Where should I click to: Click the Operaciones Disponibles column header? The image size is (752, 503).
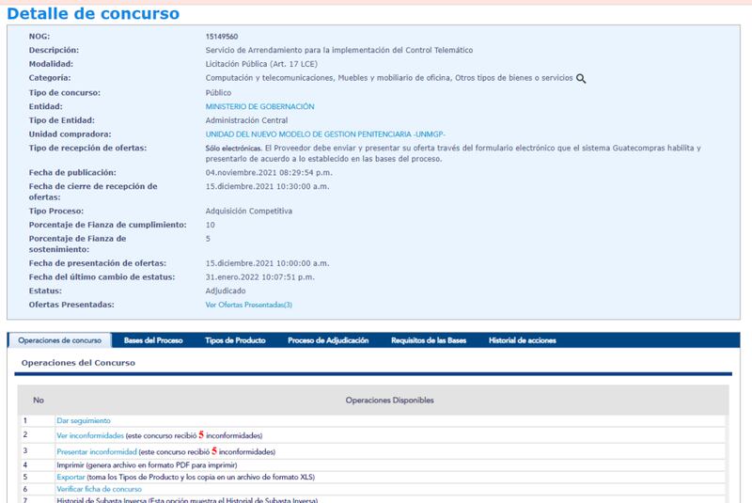(389, 401)
